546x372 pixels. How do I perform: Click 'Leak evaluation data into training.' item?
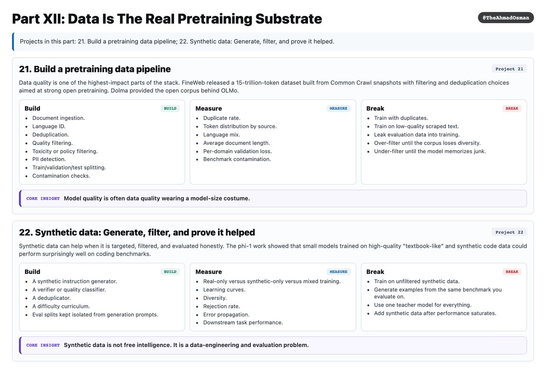tap(417, 135)
